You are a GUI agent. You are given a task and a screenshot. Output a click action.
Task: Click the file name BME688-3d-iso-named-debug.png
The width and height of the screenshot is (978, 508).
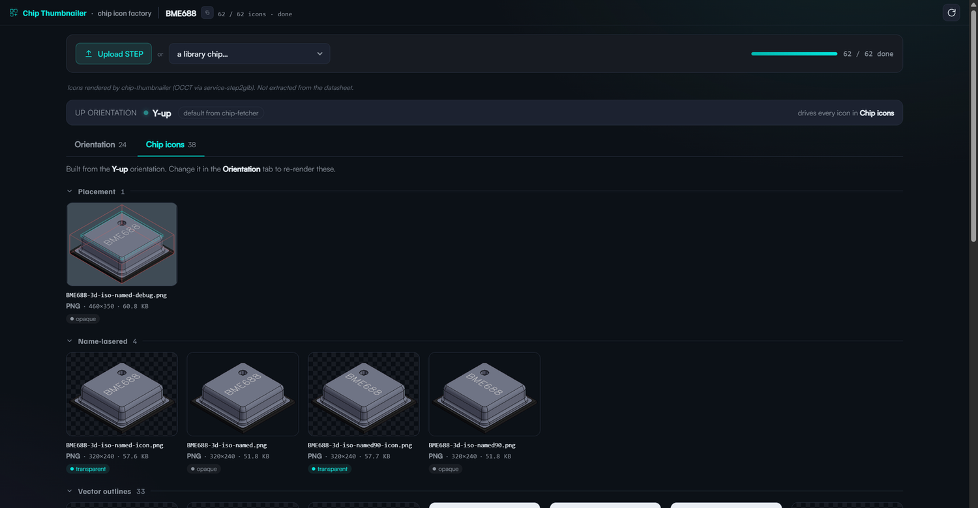coord(117,295)
